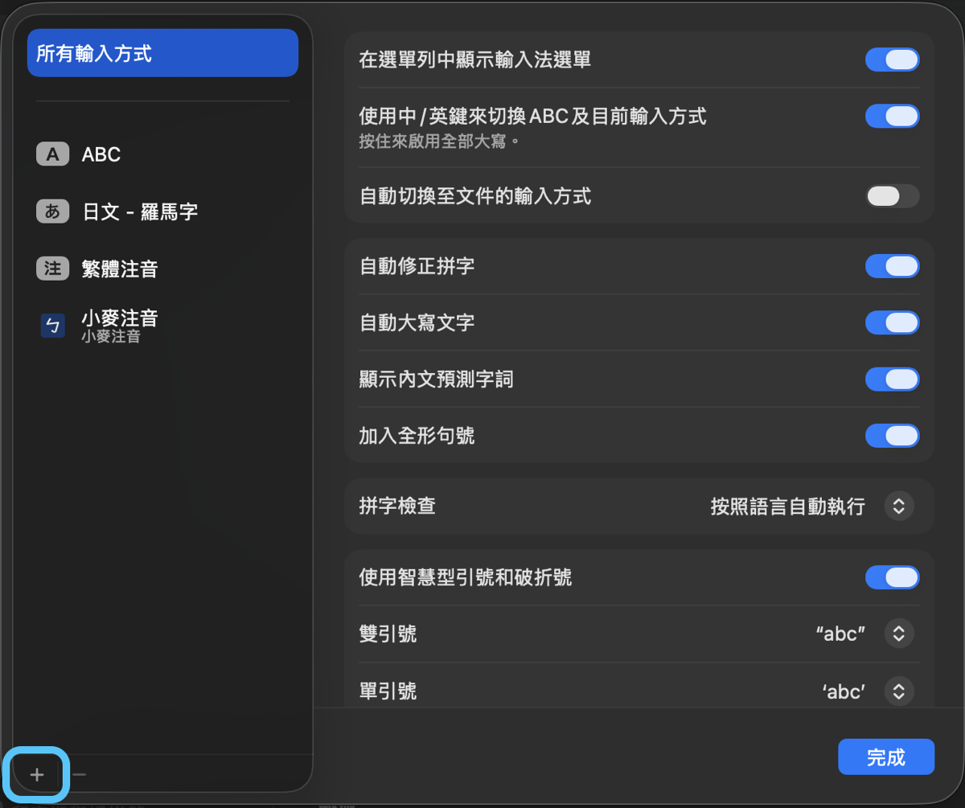
Task: Click the ‘abc’ single quote value
Action: point(844,691)
